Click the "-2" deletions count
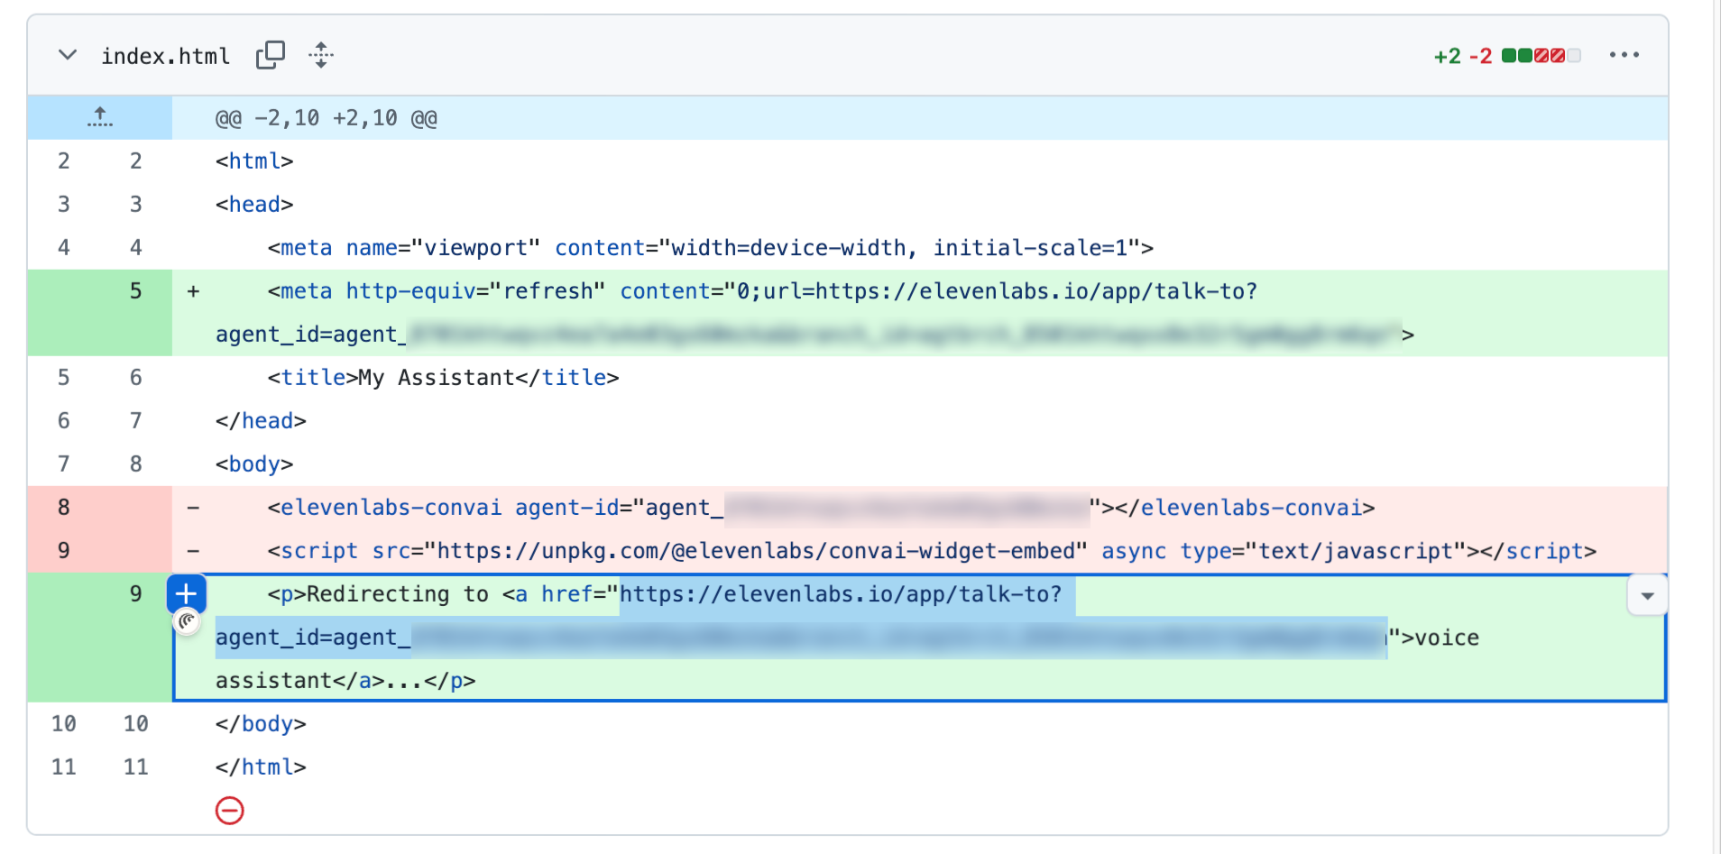 click(1480, 56)
